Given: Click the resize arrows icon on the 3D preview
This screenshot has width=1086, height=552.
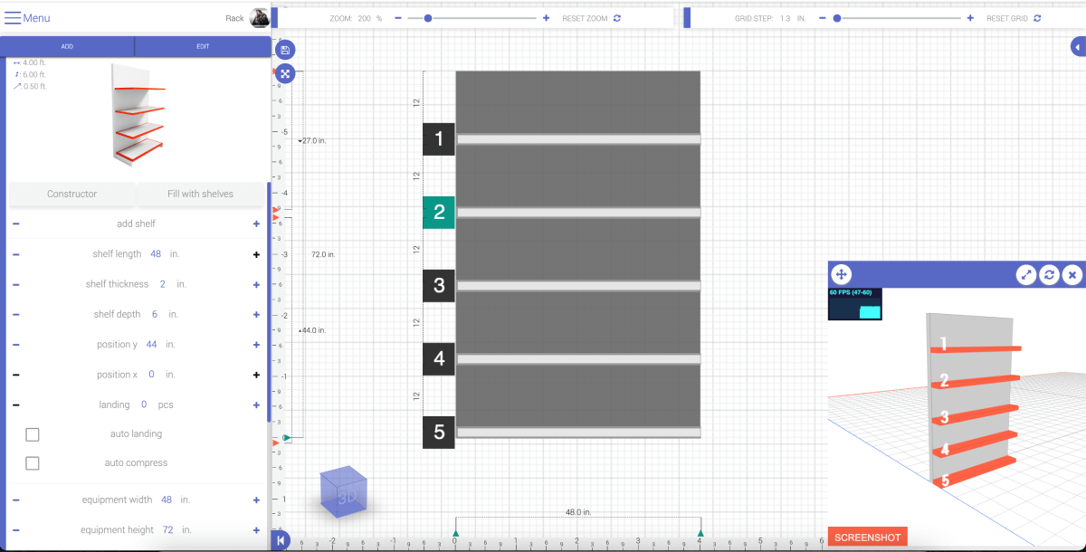Looking at the screenshot, I should click(x=1025, y=274).
